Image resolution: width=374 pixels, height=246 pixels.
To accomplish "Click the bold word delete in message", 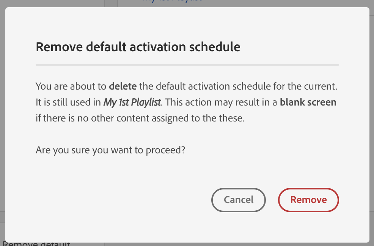I will 123,86.
